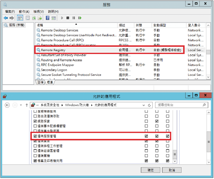214x179 pixels.
Task: Open the 動作(A) menu
Action: [24, 11]
